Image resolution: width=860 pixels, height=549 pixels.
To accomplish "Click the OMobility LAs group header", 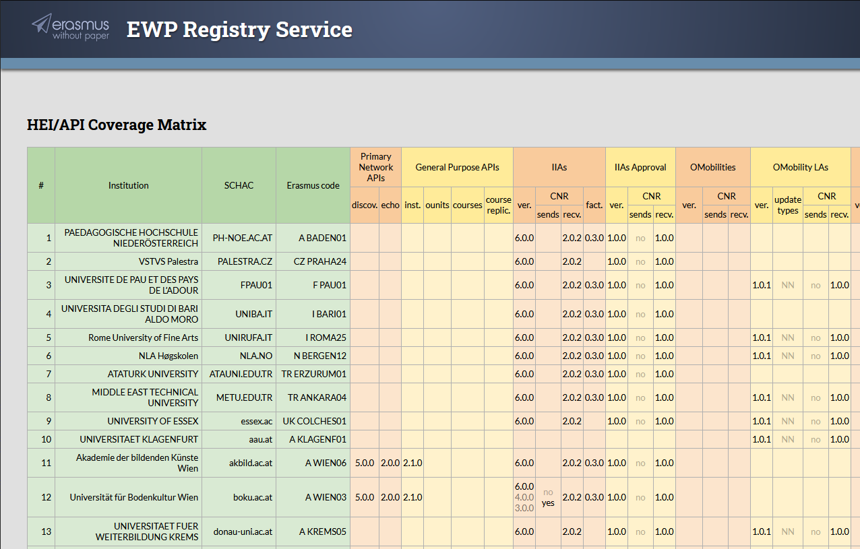I will pyautogui.click(x=801, y=167).
